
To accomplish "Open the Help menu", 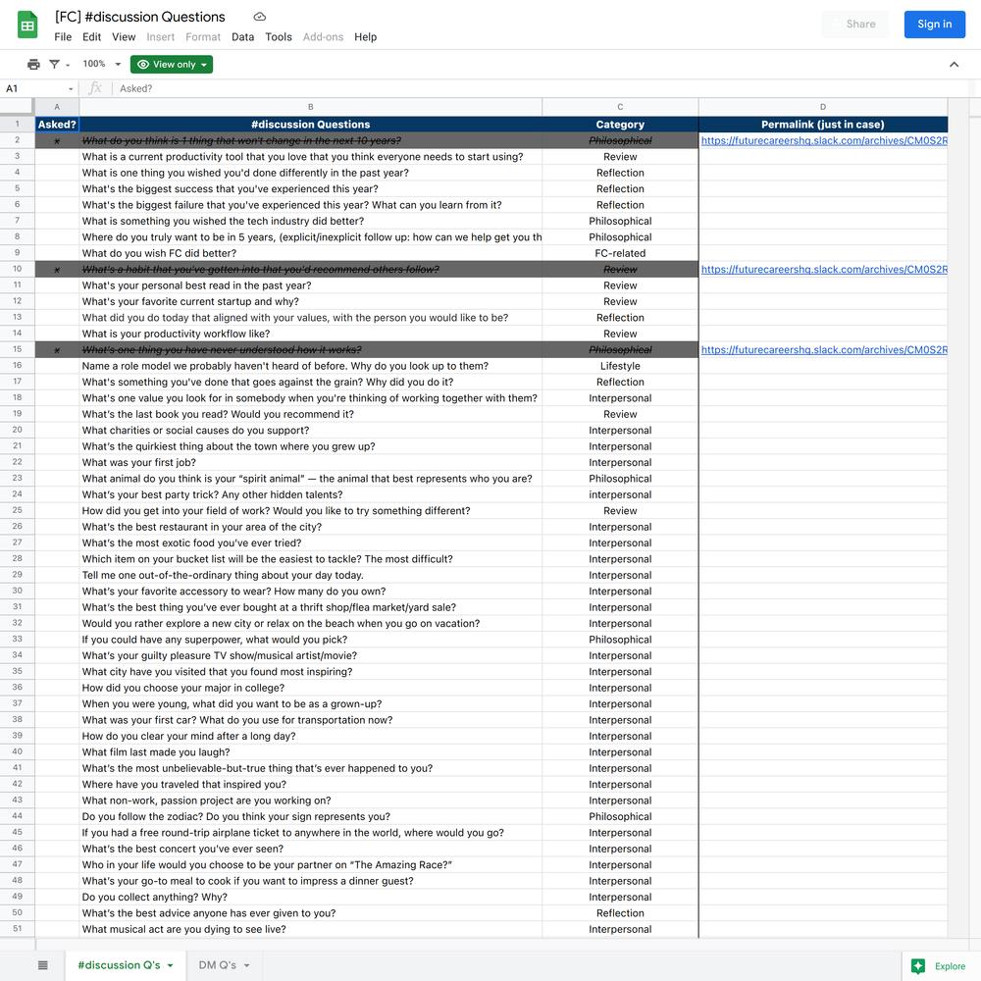I will (365, 37).
